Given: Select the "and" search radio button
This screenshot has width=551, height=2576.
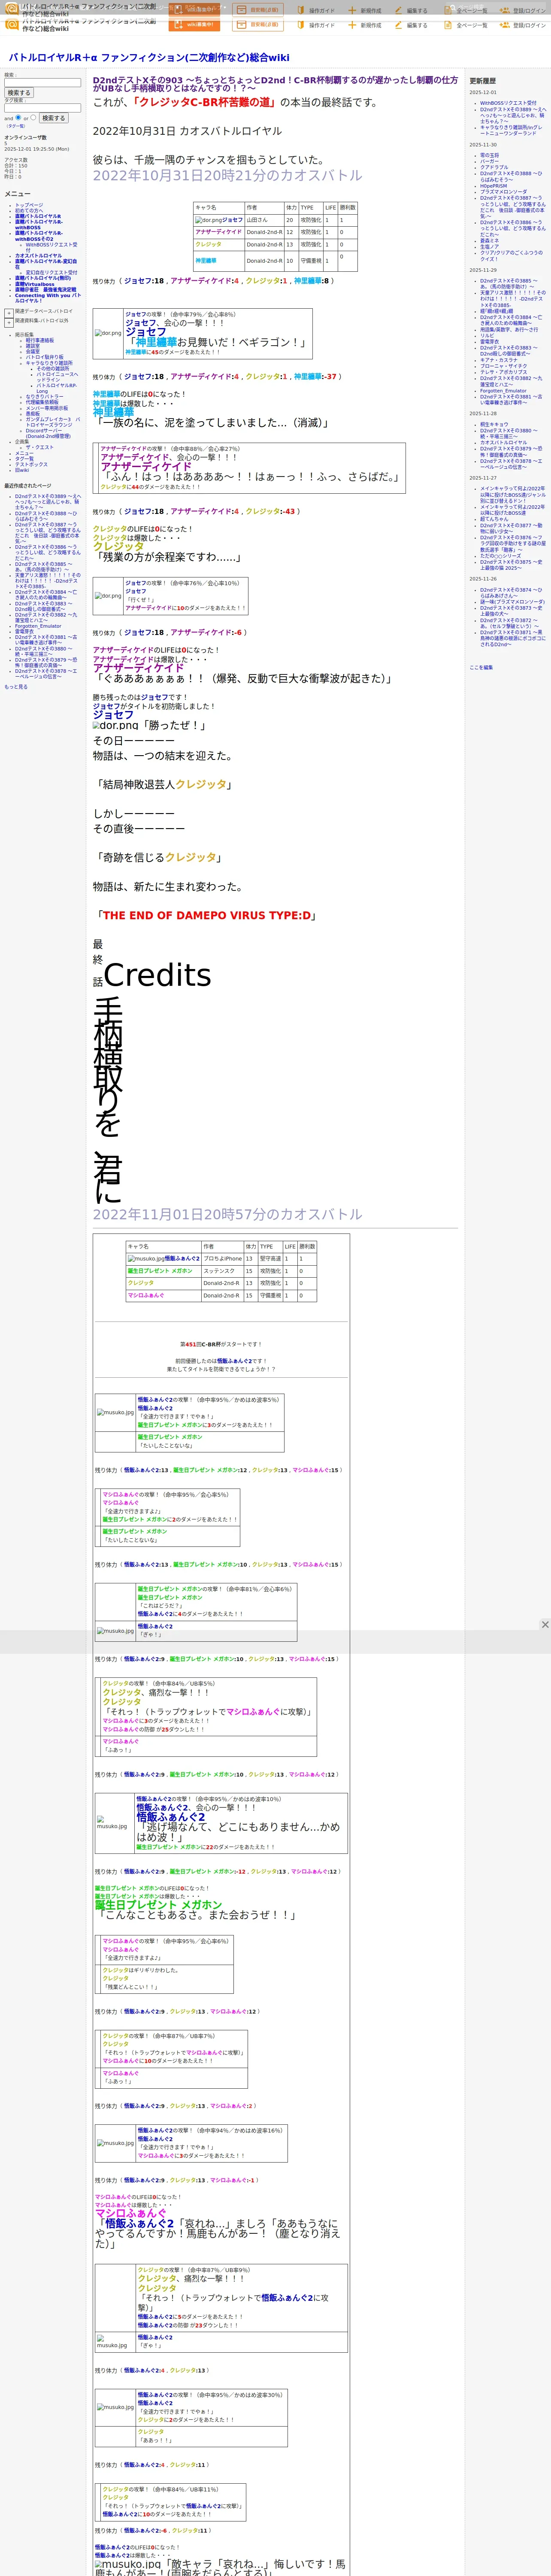Looking at the screenshot, I should tap(18, 117).
